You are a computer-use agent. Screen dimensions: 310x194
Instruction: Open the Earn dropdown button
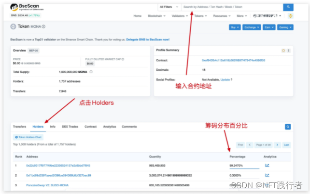(x=269, y=27)
